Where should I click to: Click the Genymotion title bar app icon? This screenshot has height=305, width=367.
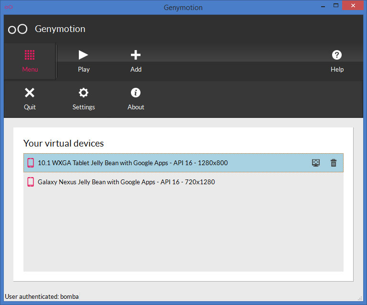(x=9, y=7)
